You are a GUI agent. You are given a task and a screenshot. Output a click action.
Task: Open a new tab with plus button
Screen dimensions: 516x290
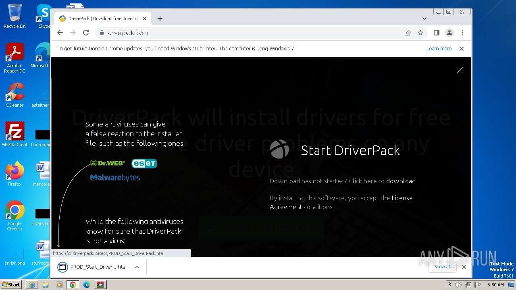(x=160, y=19)
